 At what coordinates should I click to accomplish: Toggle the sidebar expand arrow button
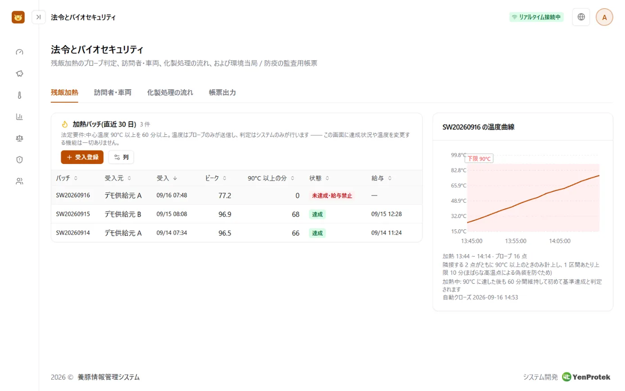pos(39,17)
